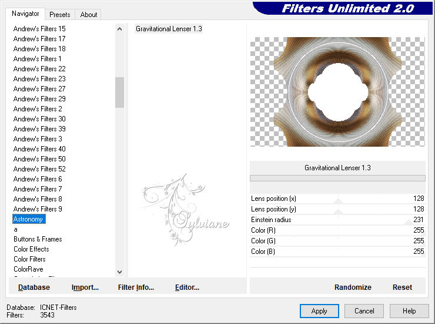Select Andrew's Filters 52 category
The height and width of the screenshot is (324, 435).
pos(39,169)
